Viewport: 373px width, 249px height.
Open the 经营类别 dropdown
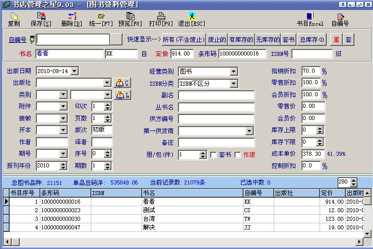coord(233,72)
